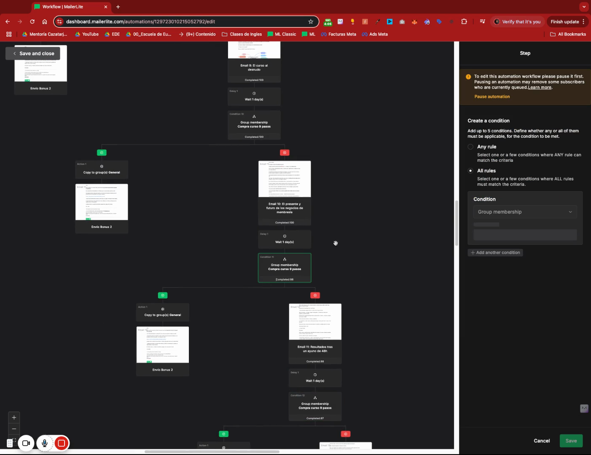Image resolution: width=591 pixels, height=455 pixels.
Task: Open the (9+) Contenido bookmark
Action: (x=197, y=34)
